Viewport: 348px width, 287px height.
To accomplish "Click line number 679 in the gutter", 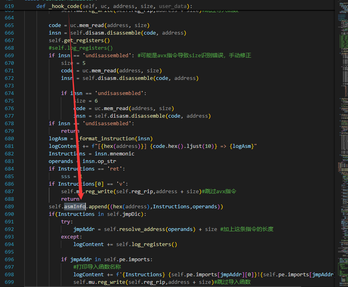I will coord(9,131).
